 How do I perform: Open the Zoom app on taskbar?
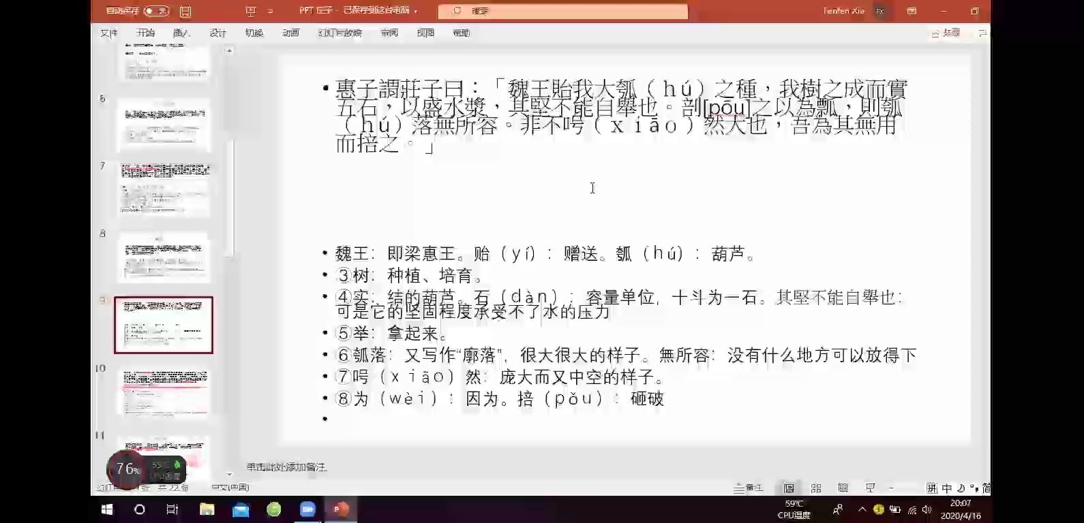307,509
